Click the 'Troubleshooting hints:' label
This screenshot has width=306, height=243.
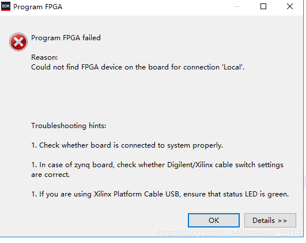coord(69,126)
